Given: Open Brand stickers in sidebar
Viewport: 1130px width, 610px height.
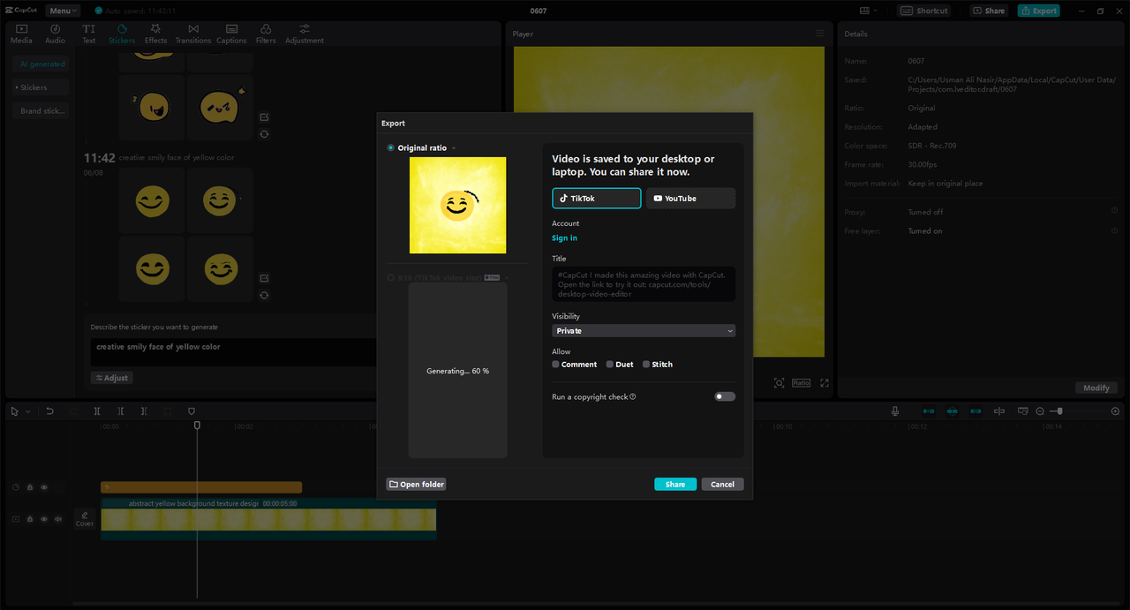Looking at the screenshot, I should (x=42, y=111).
